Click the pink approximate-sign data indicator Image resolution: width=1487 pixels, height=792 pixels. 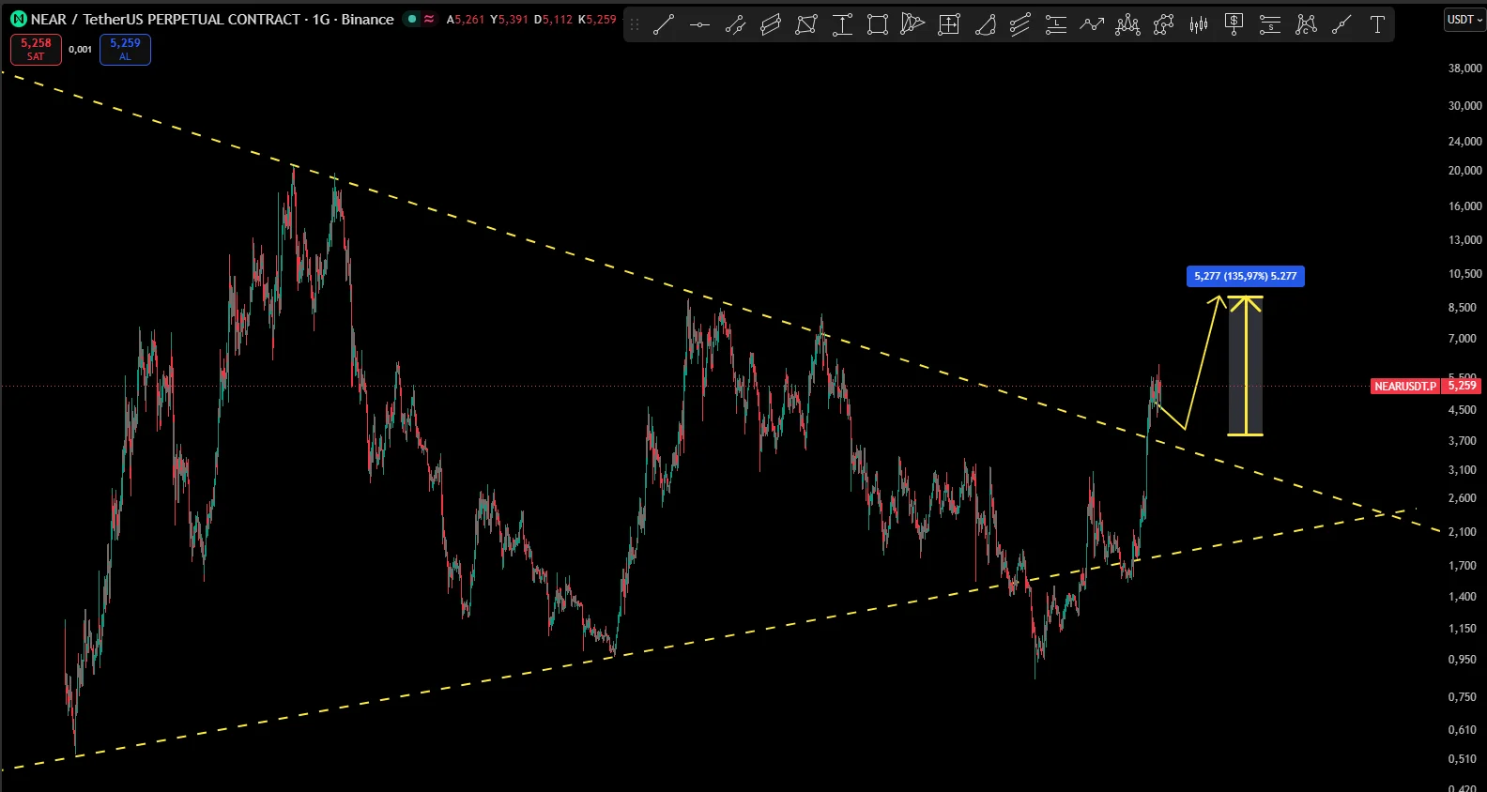[429, 19]
